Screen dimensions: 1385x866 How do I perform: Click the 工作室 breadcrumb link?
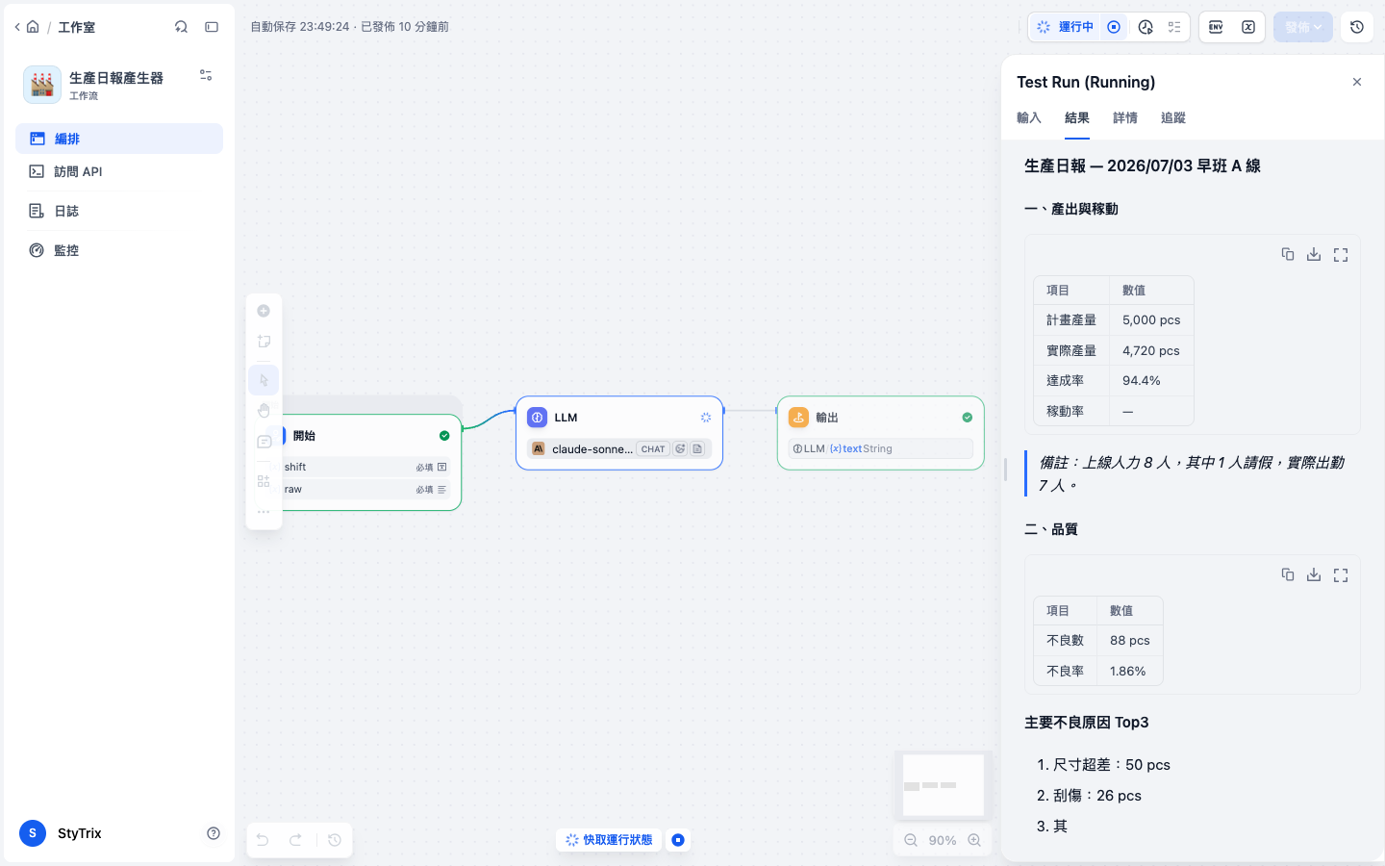[76, 27]
